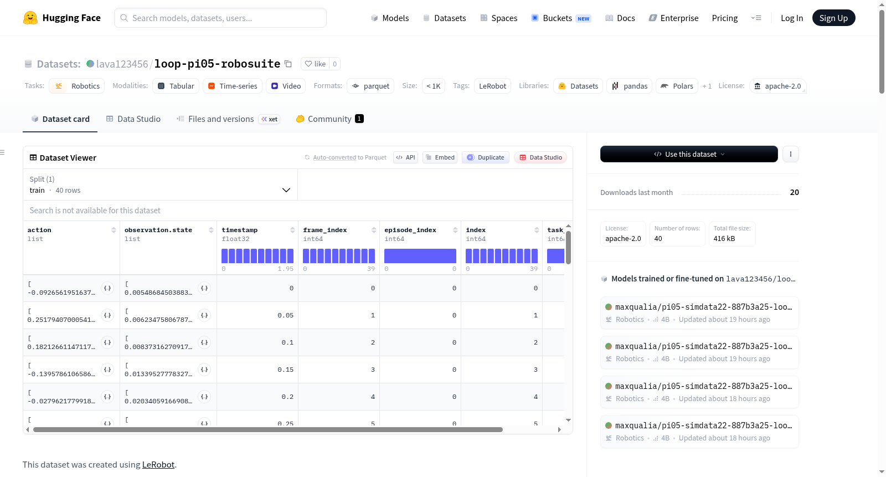Open the LeRobot hyperlink in description
Image resolution: width=886 pixels, height=477 pixels.
tap(158, 464)
